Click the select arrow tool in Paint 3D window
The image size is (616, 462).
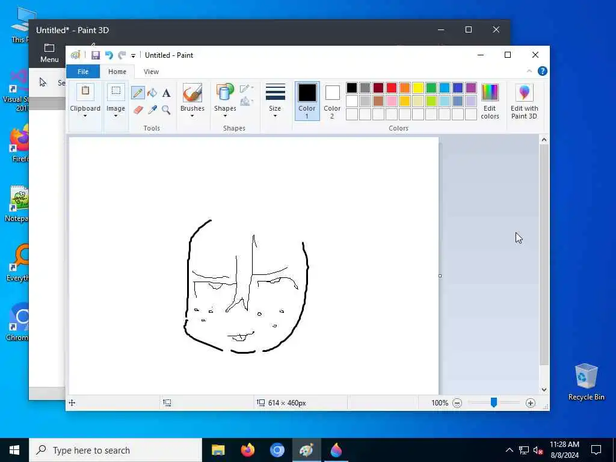43,82
